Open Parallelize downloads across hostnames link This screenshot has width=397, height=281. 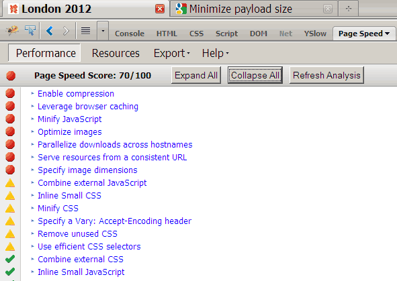[x=115, y=145]
